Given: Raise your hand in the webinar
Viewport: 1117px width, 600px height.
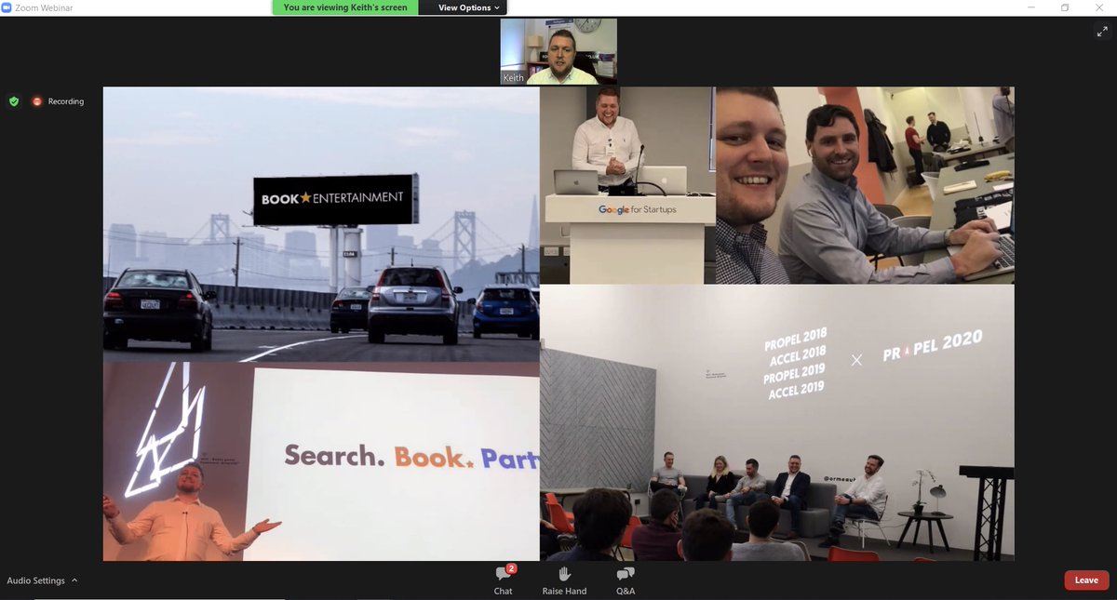Looking at the screenshot, I should 564,580.
